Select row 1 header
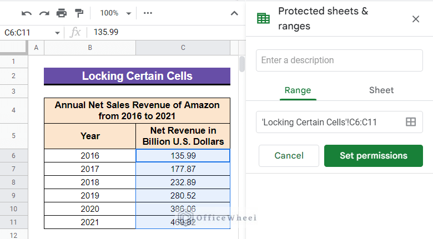This screenshot has width=433, height=239. pyautogui.click(x=13, y=61)
